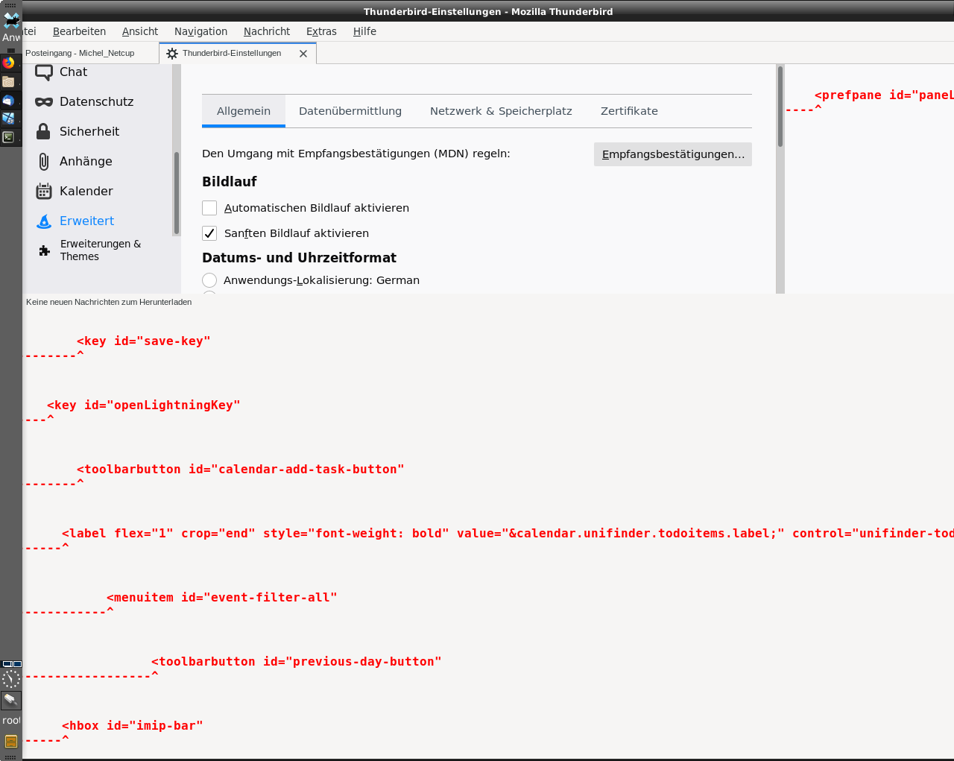The height and width of the screenshot is (761, 954).
Task: Open Sicherheit padlock settings
Action: point(44,132)
